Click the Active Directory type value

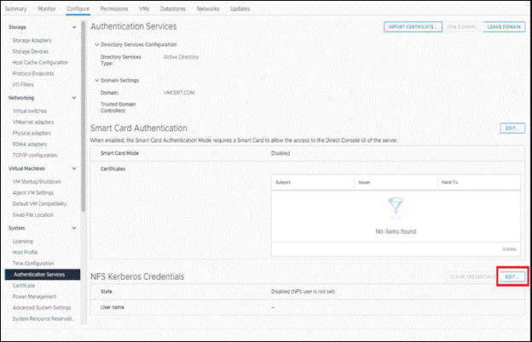(182, 57)
